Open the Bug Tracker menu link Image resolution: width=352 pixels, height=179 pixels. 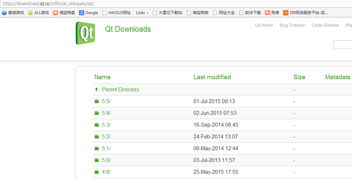(292, 26)
